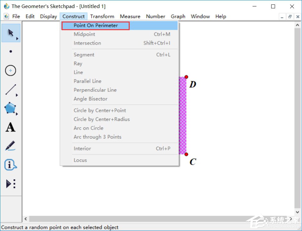Screen dimensions: 302x231
Task: Click the label C
Action: tap(193, 162)
